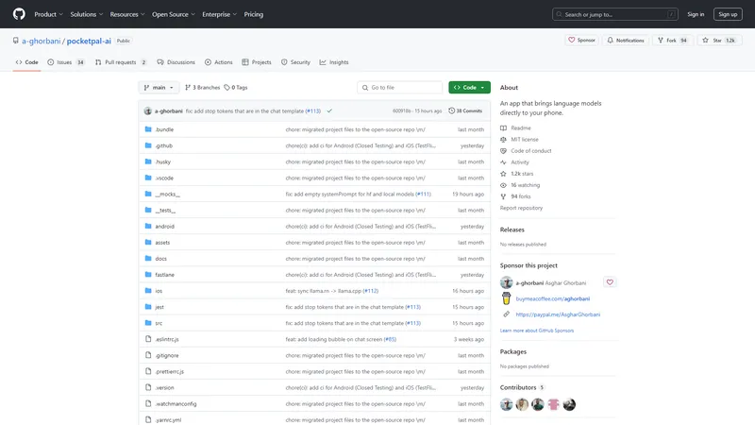Open first contributor avatar
Screen dimensions: 755x425
(506, 404)
